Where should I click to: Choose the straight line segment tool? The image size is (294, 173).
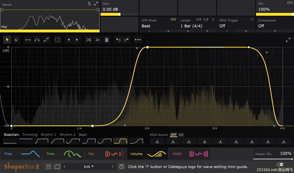point(28,40)
